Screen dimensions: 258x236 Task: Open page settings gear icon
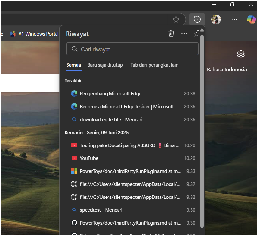241,54
